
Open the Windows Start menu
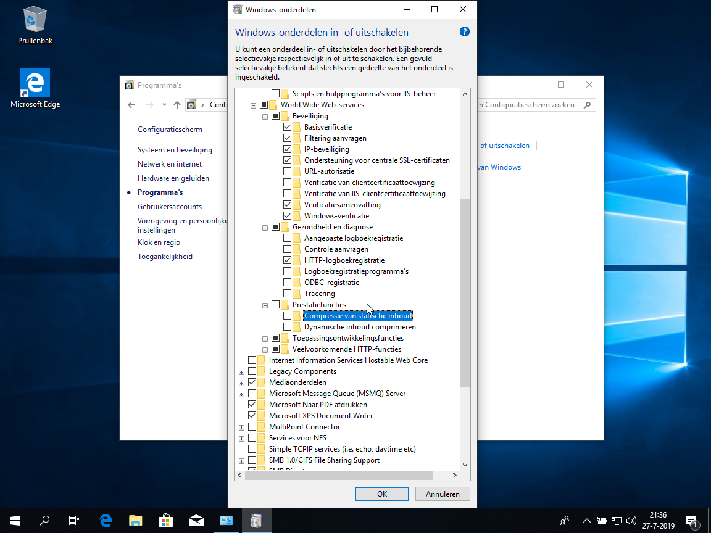click(15, 520)
